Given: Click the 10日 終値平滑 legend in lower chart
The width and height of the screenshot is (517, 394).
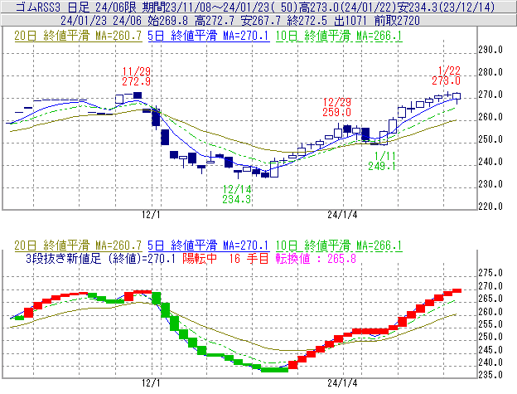Looking at the screenshot, I should (339, 246).
